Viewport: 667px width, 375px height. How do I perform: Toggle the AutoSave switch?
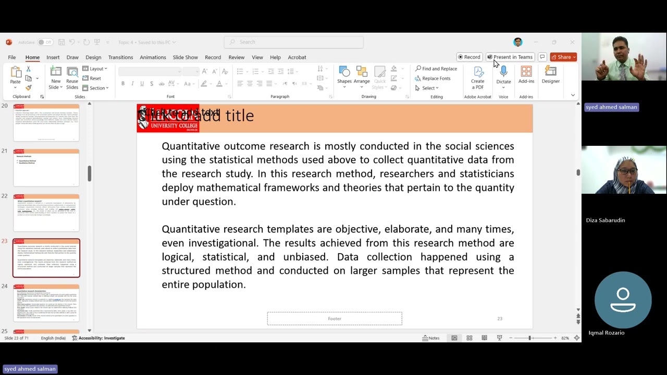tap(45, 42)
